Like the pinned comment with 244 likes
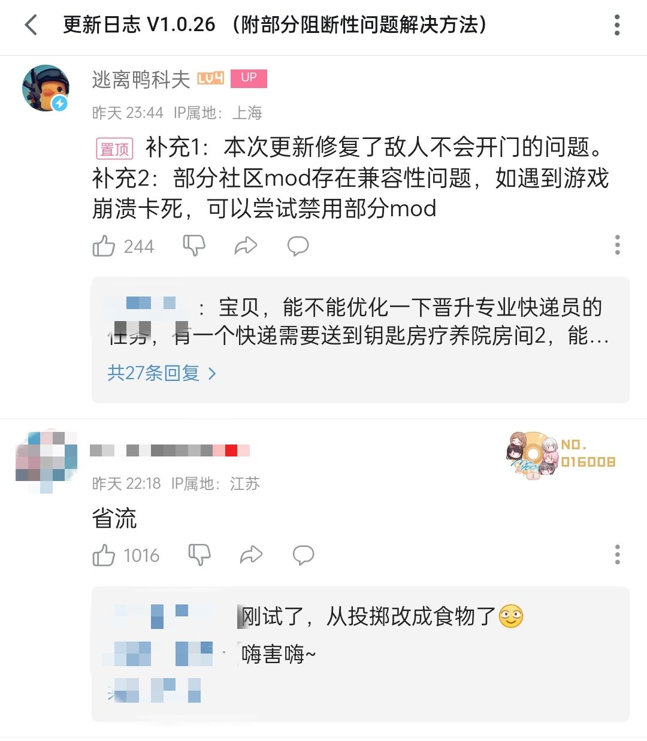 pos(104,246)
